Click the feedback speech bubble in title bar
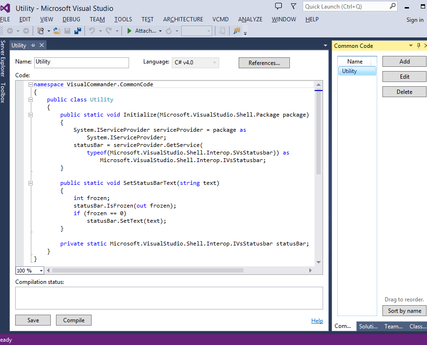 click(x=278, y=6)
